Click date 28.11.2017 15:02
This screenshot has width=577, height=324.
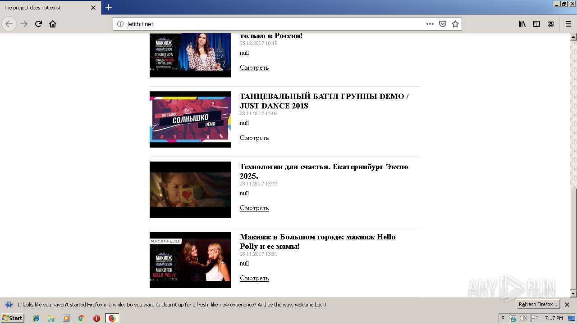click(259, 113)
